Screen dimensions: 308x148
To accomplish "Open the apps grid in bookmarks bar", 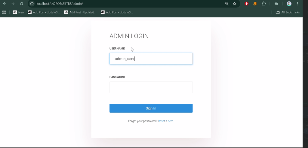I will (4, 12).
